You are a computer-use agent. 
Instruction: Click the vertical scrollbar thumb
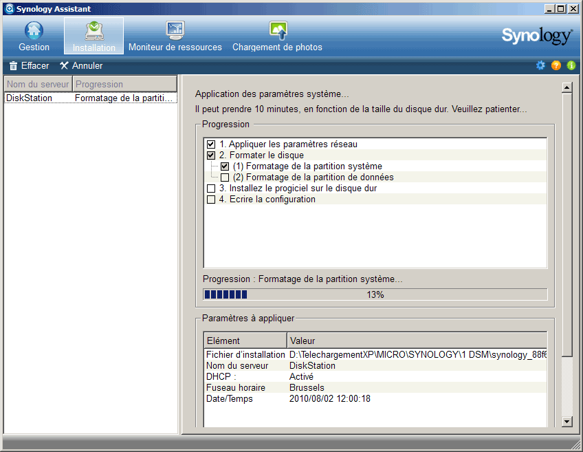point(566,225)
